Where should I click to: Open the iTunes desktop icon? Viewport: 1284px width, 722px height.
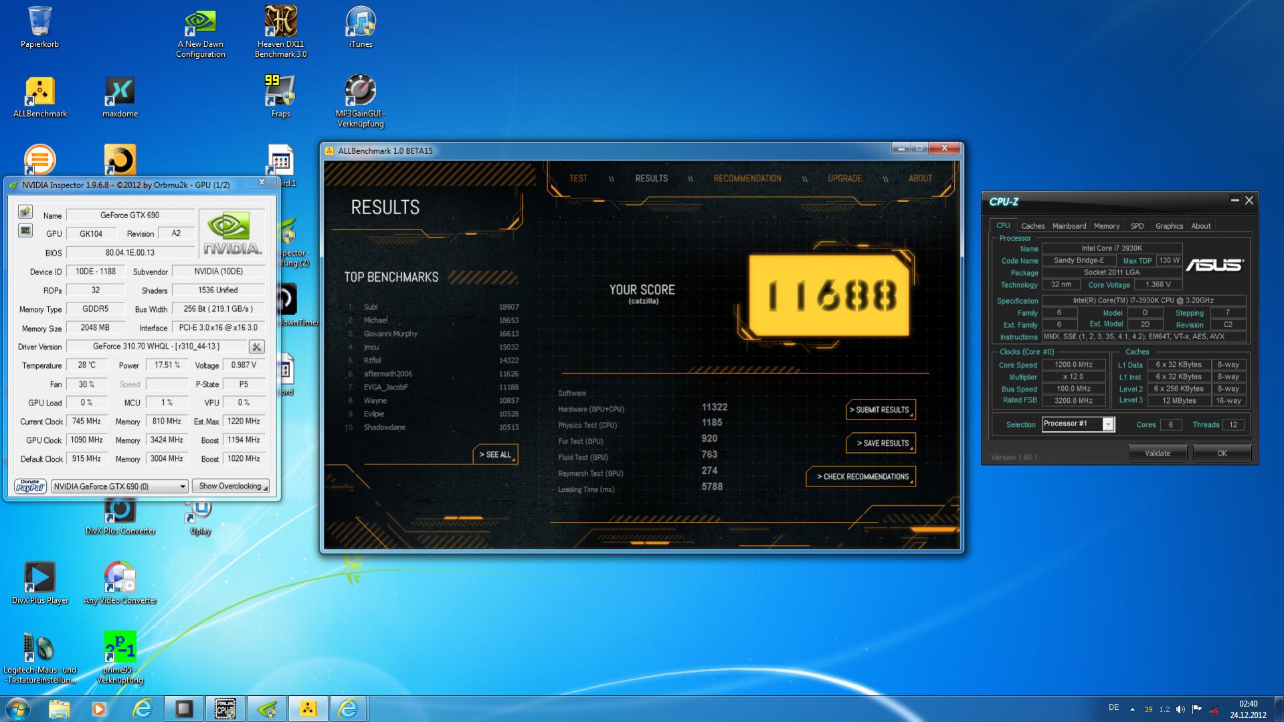[361, 27]
